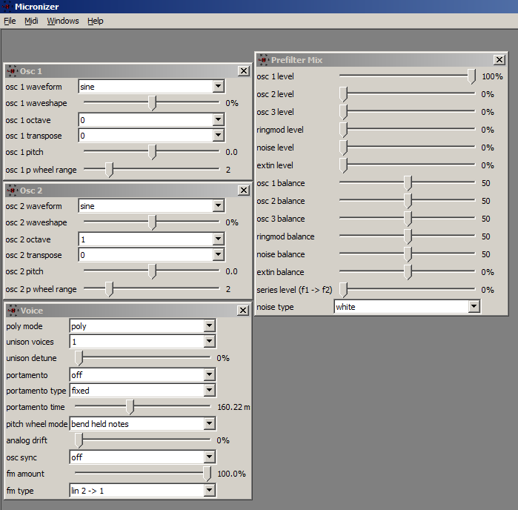Click the 100.0% fm amount value
The width and height of the screenshot is (518, 510).
231,474
